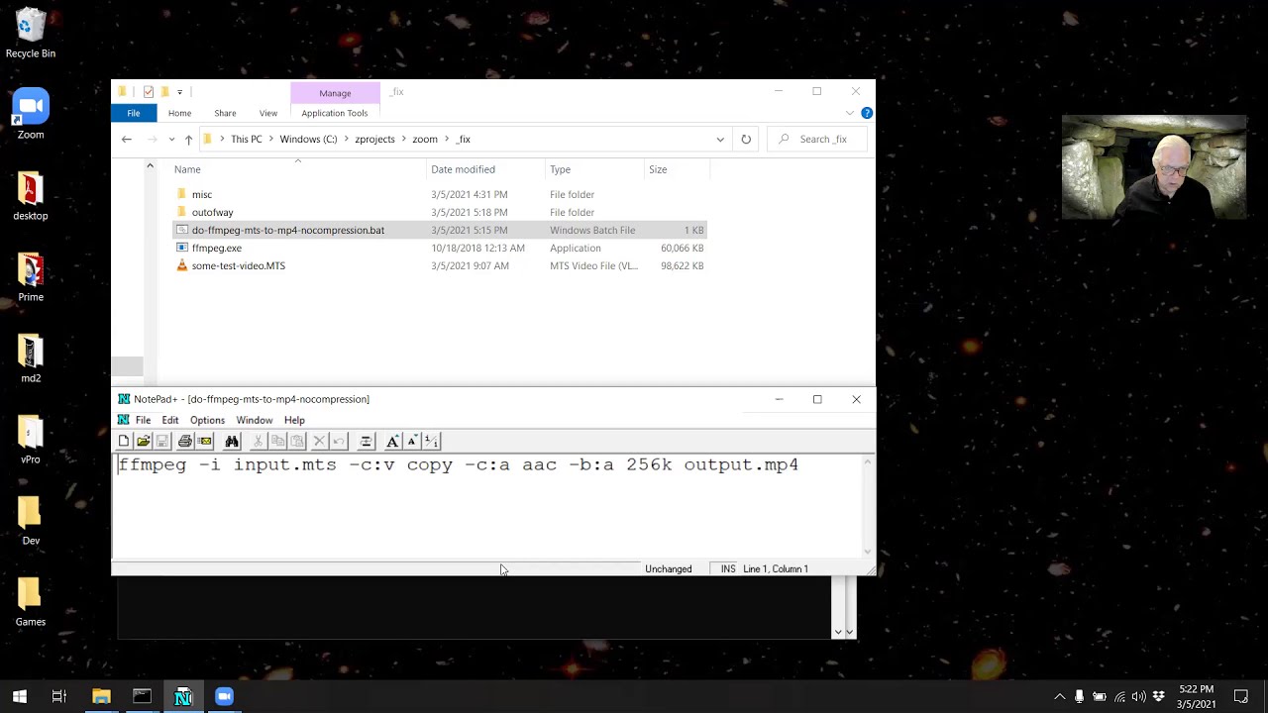The height and width of the screenshot is (713, 1268).
Task: Click the Task View taskbar icon
Action: coord(58,696)
